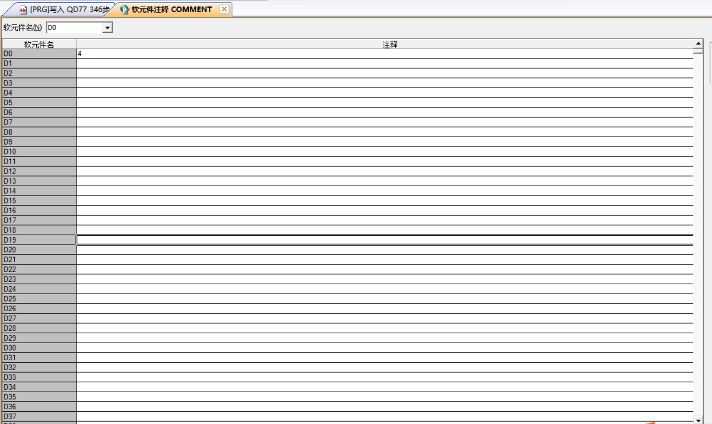Select the comment cell for D0 containing 4
This screenshot has width=712, height=424.
384,53
